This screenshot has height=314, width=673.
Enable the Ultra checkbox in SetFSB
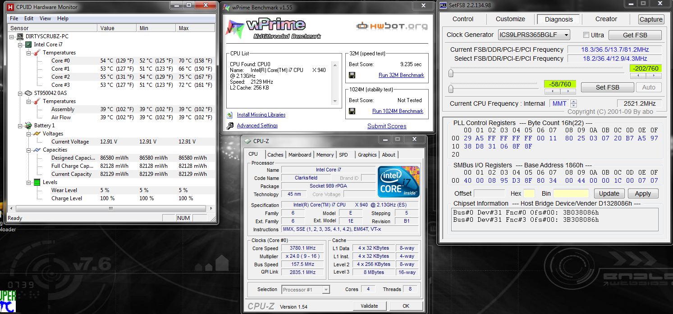[x=586, y=35]
